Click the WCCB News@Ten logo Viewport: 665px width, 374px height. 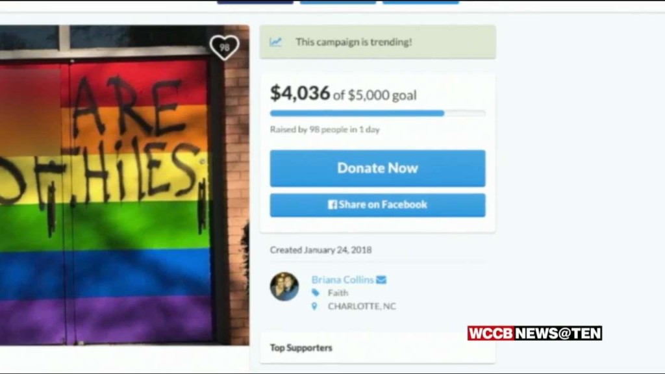coord(535,333)
